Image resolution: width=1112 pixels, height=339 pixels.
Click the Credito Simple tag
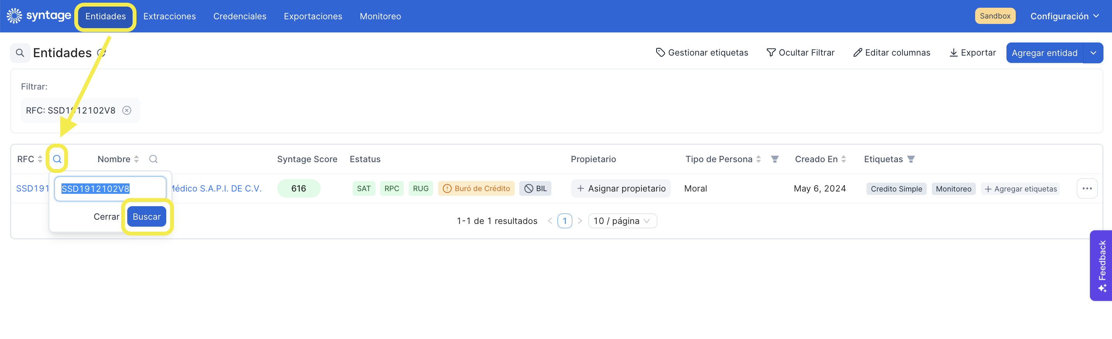click(x=896, y=189)
